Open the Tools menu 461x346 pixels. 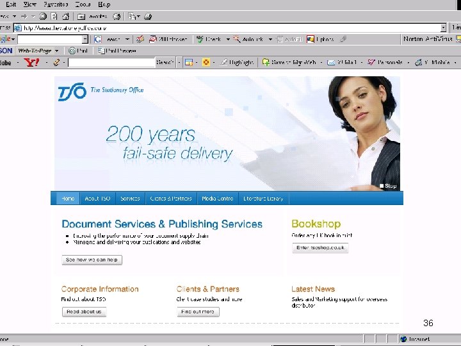pos(83,4)
